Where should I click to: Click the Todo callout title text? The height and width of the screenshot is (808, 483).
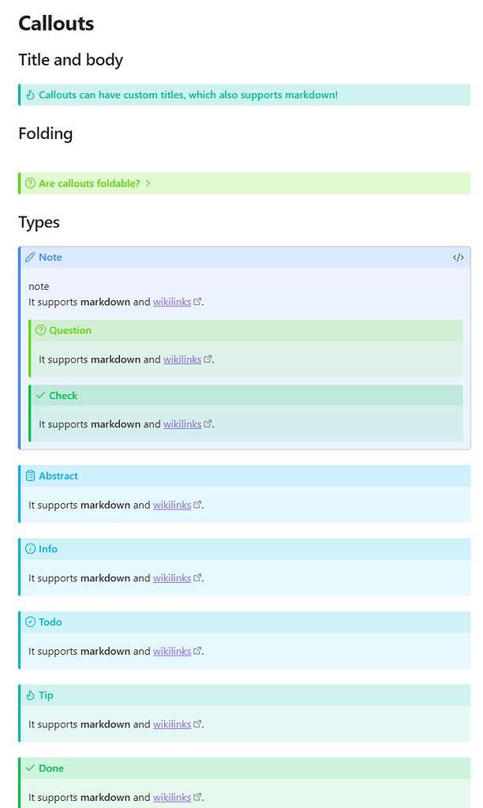[x=51, y=622]
